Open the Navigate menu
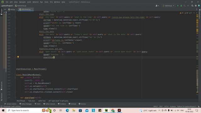201x113 pixels. [22, 2]
